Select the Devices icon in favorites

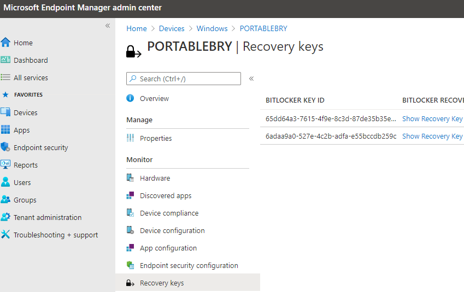[6, 112]
